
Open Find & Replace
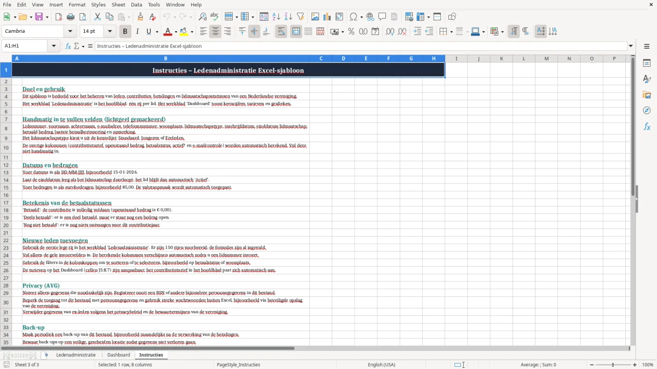203,17
